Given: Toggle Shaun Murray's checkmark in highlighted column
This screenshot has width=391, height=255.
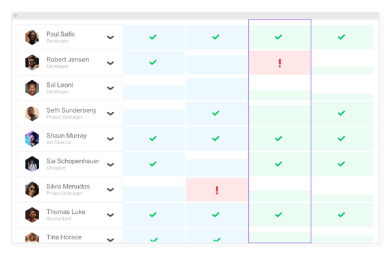Looking at the screenshot, I should (278, 138).
